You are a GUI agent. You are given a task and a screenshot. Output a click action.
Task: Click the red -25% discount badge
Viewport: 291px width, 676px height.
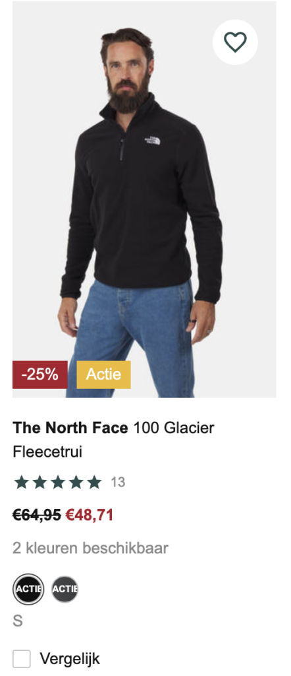[40, 374]
